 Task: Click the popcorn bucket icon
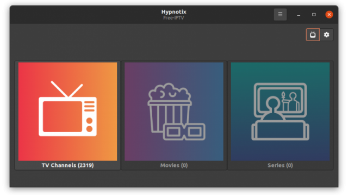170,108
